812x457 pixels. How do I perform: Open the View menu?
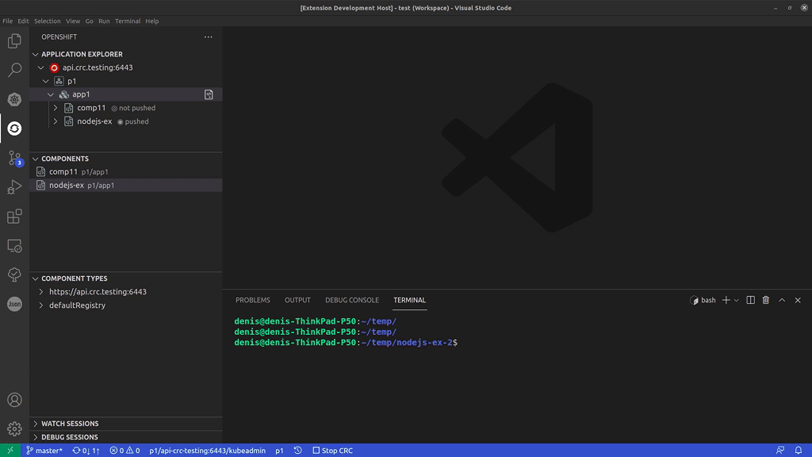click(73, 21)
